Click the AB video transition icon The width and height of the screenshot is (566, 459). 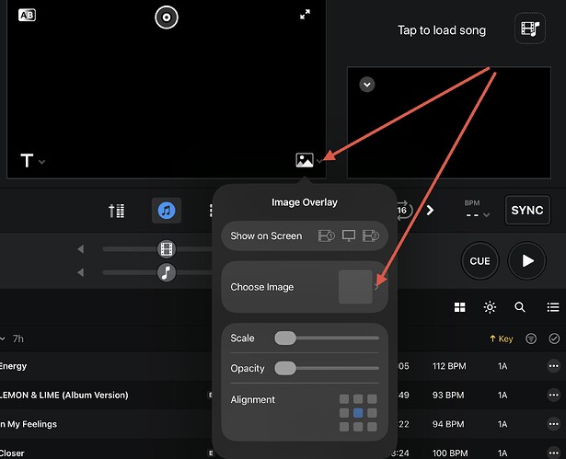27,16
